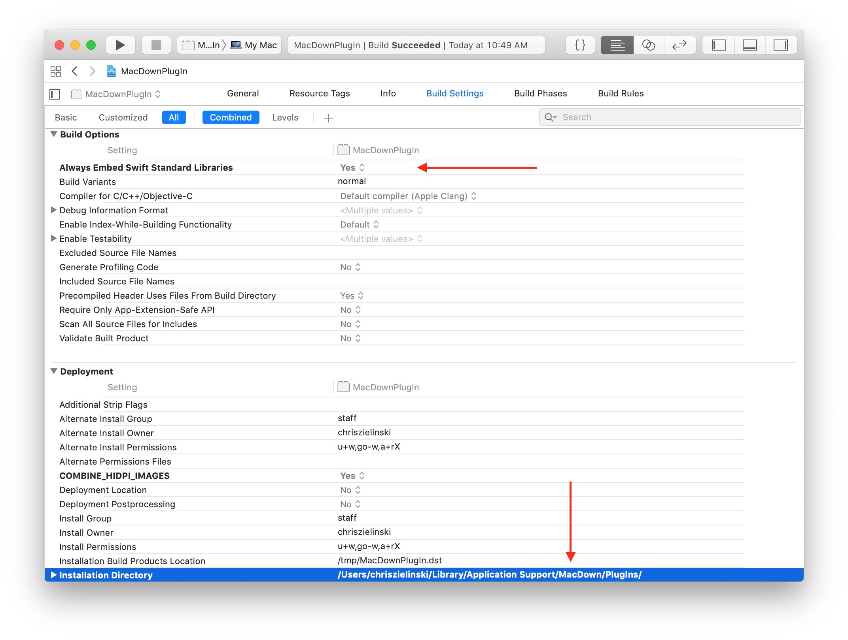Change Require Only App-Extension-Safe API value
Viewport: 848px width, 640px height.
click(x=350, y=310)
